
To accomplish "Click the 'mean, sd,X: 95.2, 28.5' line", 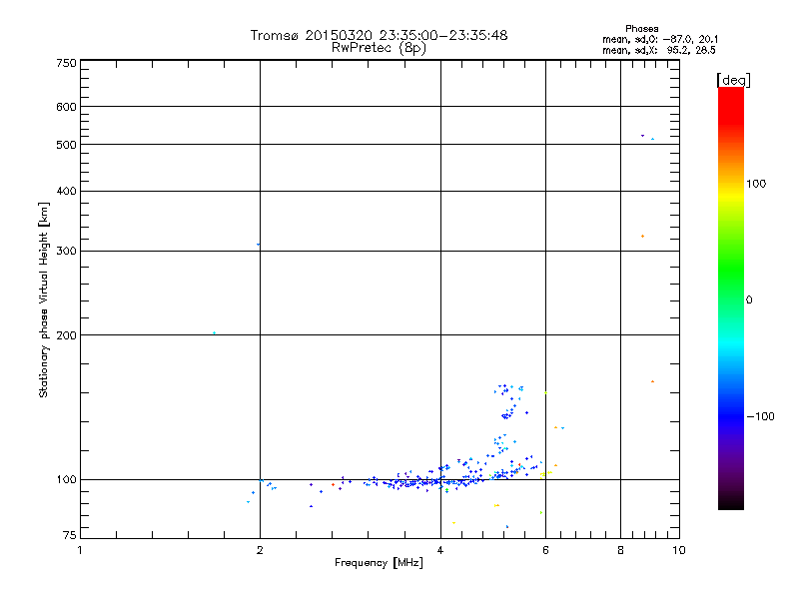I will click(x=659, y=50).
